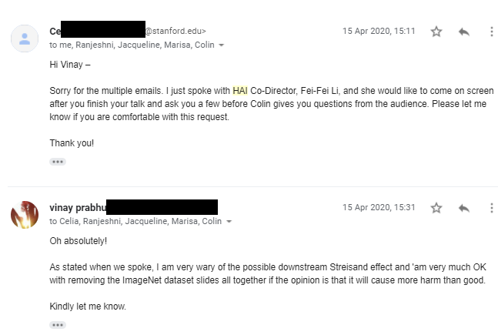
Task: Show trimmed content in first email
Action: point(58,162)
